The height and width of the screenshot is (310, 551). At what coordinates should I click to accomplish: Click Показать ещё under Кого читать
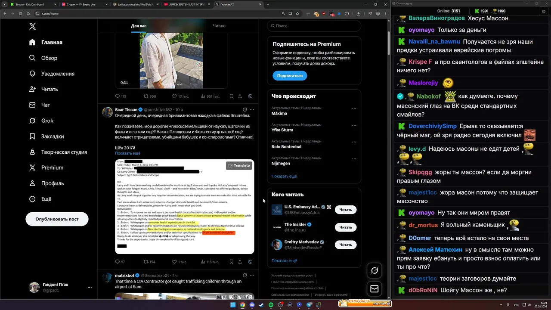[x=284, y=260]
